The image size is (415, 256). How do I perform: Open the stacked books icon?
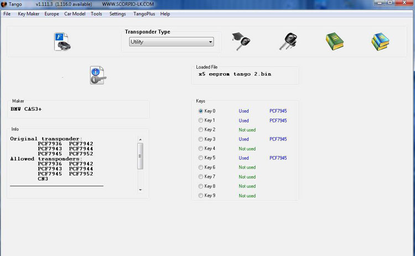[380, 42]
